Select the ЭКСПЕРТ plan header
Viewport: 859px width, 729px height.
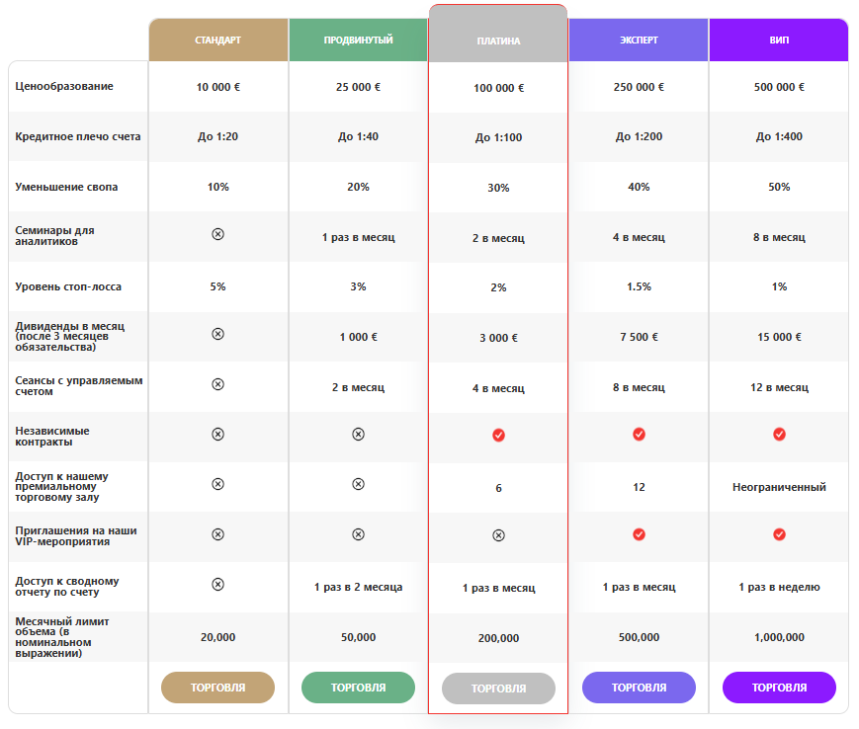click(639, 40)
